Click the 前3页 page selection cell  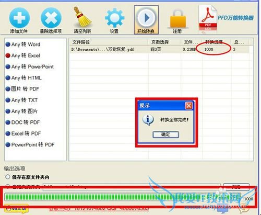[156, 49]
